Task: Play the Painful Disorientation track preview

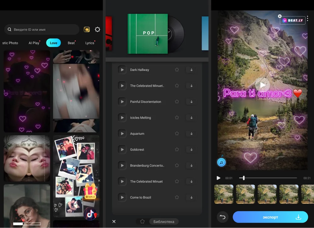Action: coord(122,102)
